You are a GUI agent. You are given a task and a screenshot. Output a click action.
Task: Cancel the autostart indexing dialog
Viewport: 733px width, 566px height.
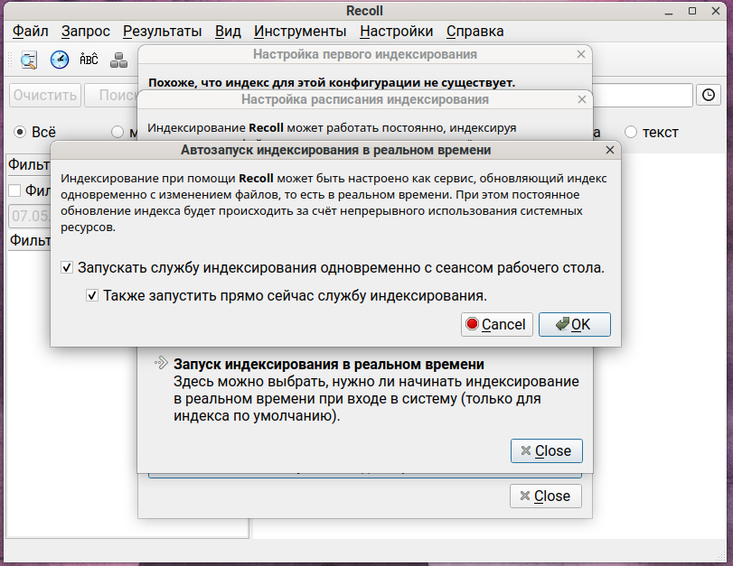click(x=497, y=325)
